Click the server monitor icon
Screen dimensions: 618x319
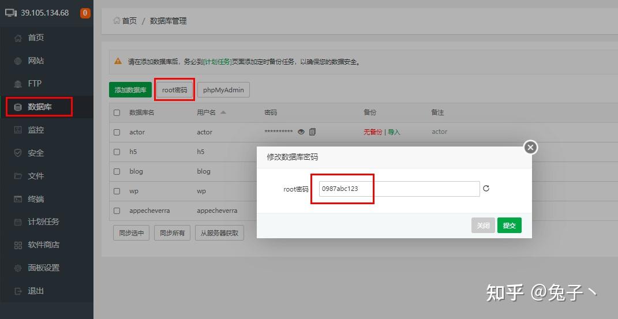tap(10, 13)
